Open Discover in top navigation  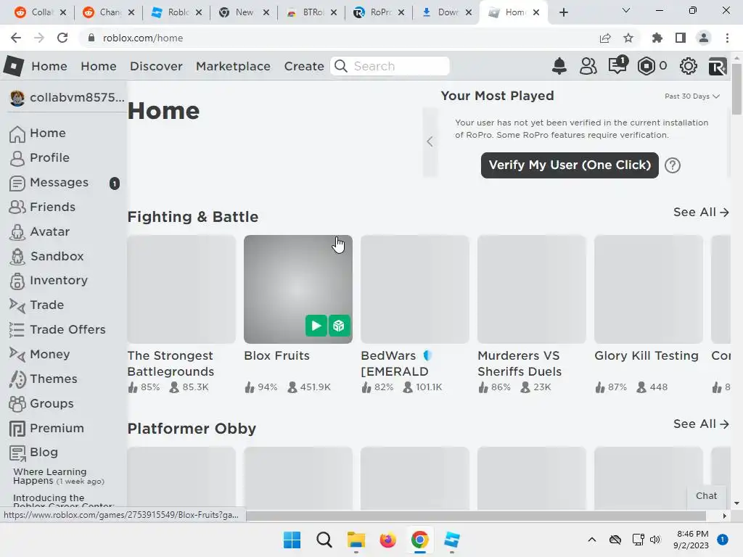point(156,66)
